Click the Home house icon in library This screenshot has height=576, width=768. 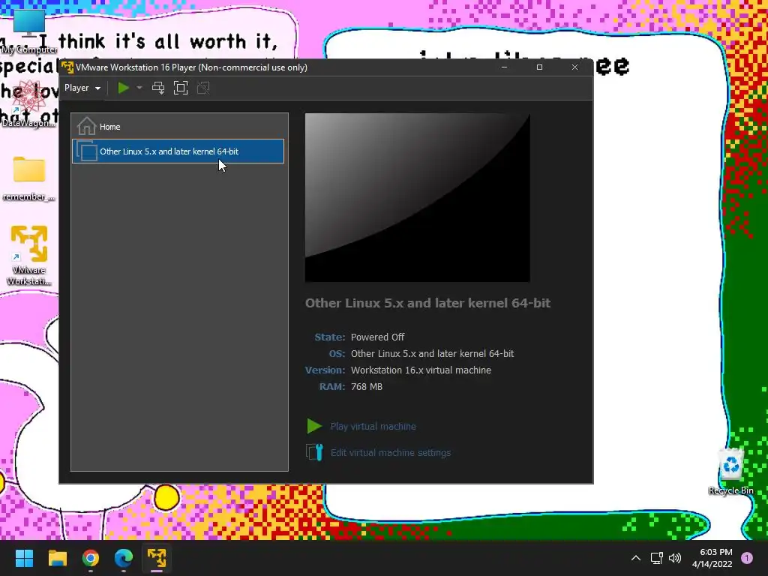pos(87,126)
